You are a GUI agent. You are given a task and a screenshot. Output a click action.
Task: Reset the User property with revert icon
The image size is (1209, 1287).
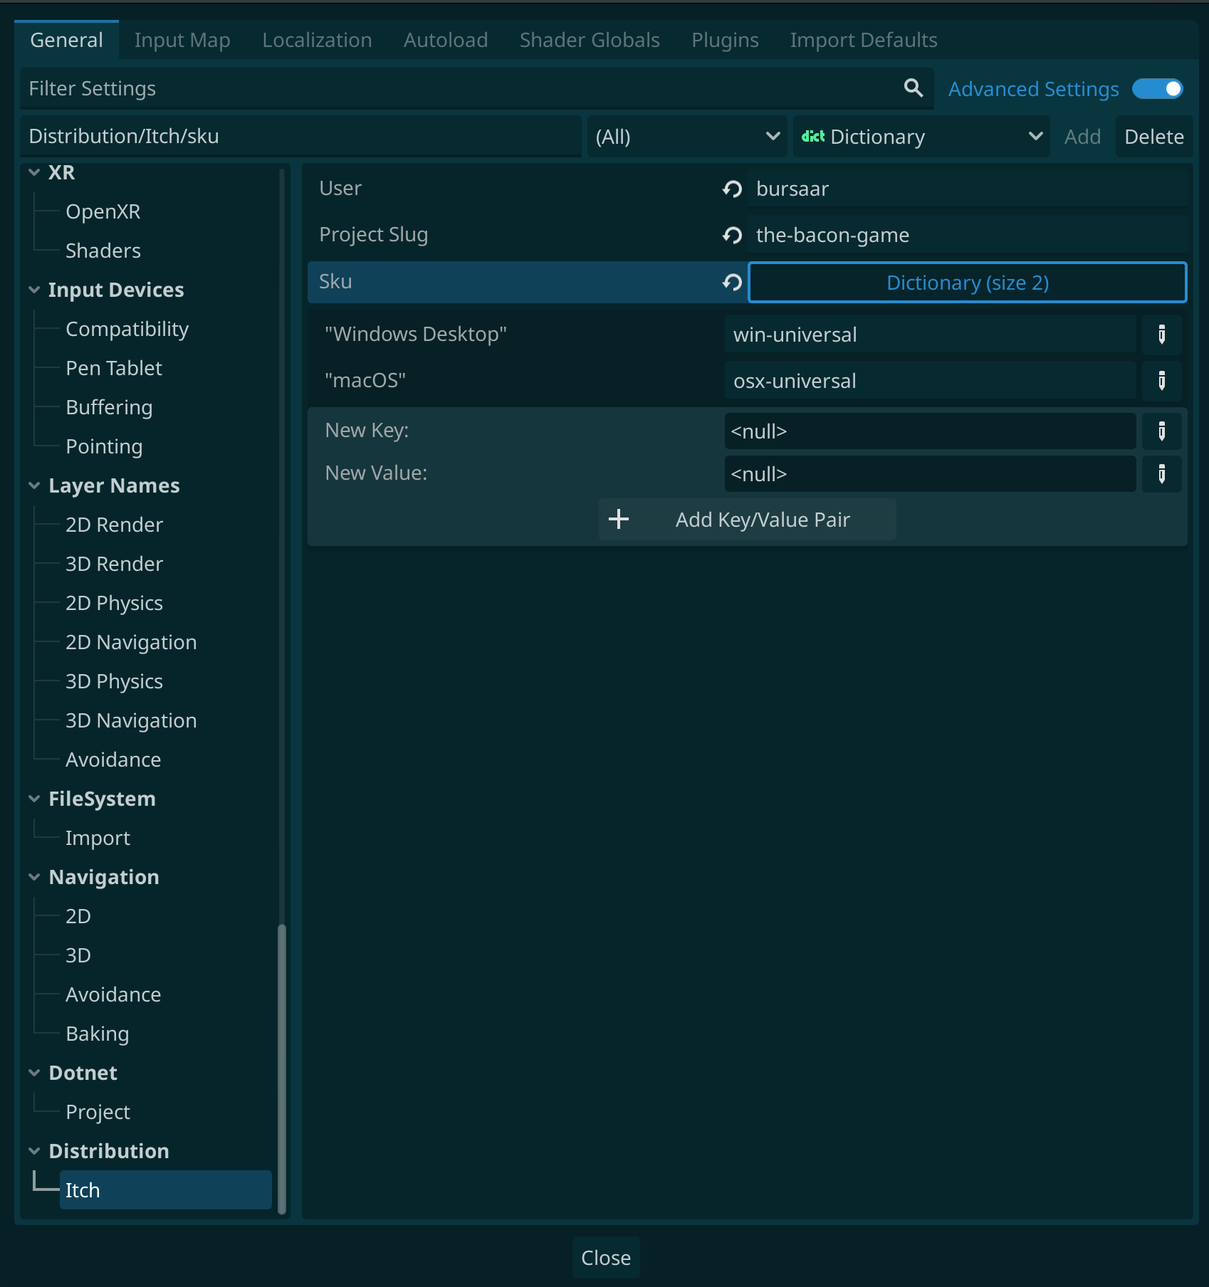[732, 189]
